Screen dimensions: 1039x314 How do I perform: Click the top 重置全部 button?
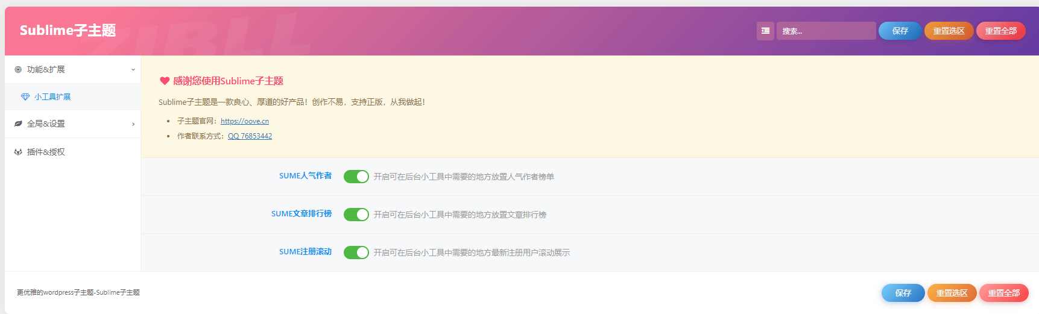[1001, 31]
